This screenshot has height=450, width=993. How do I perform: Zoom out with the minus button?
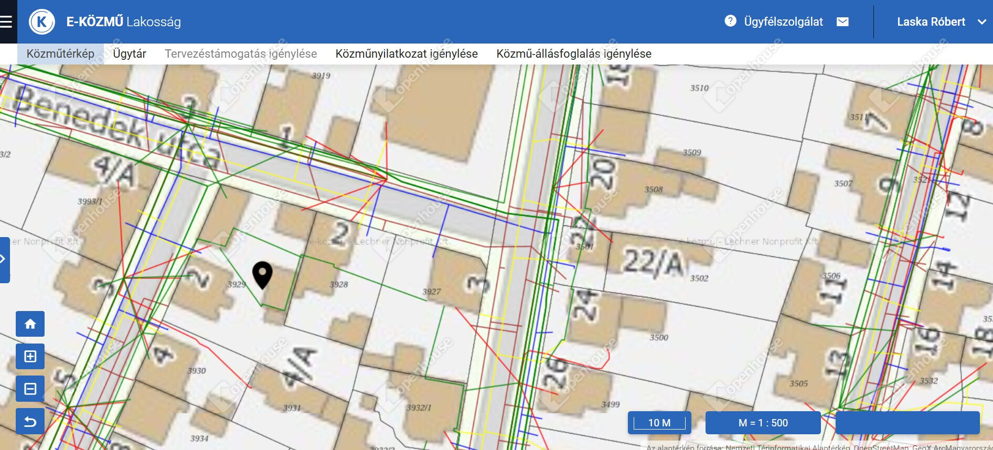click(x=30, y=389)
